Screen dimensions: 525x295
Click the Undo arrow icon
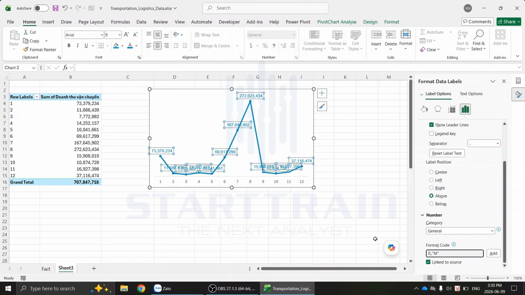65,8
